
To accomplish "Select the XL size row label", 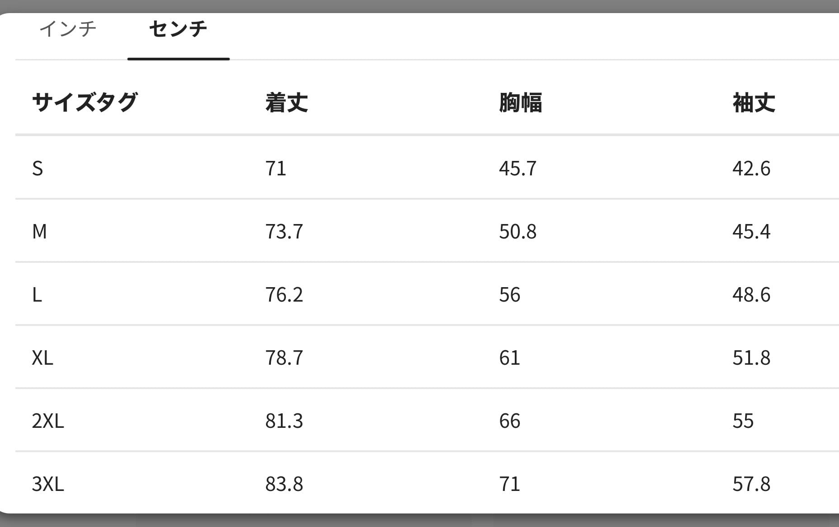I will [42, 357].
